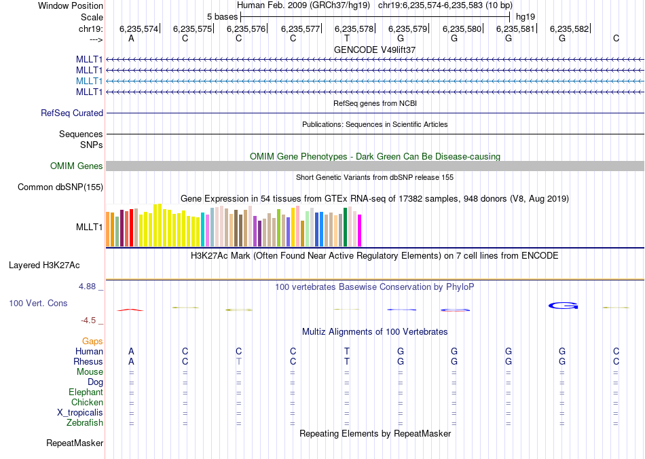
Task: Select the OMIM Genes track label
Action: [77, 166]
